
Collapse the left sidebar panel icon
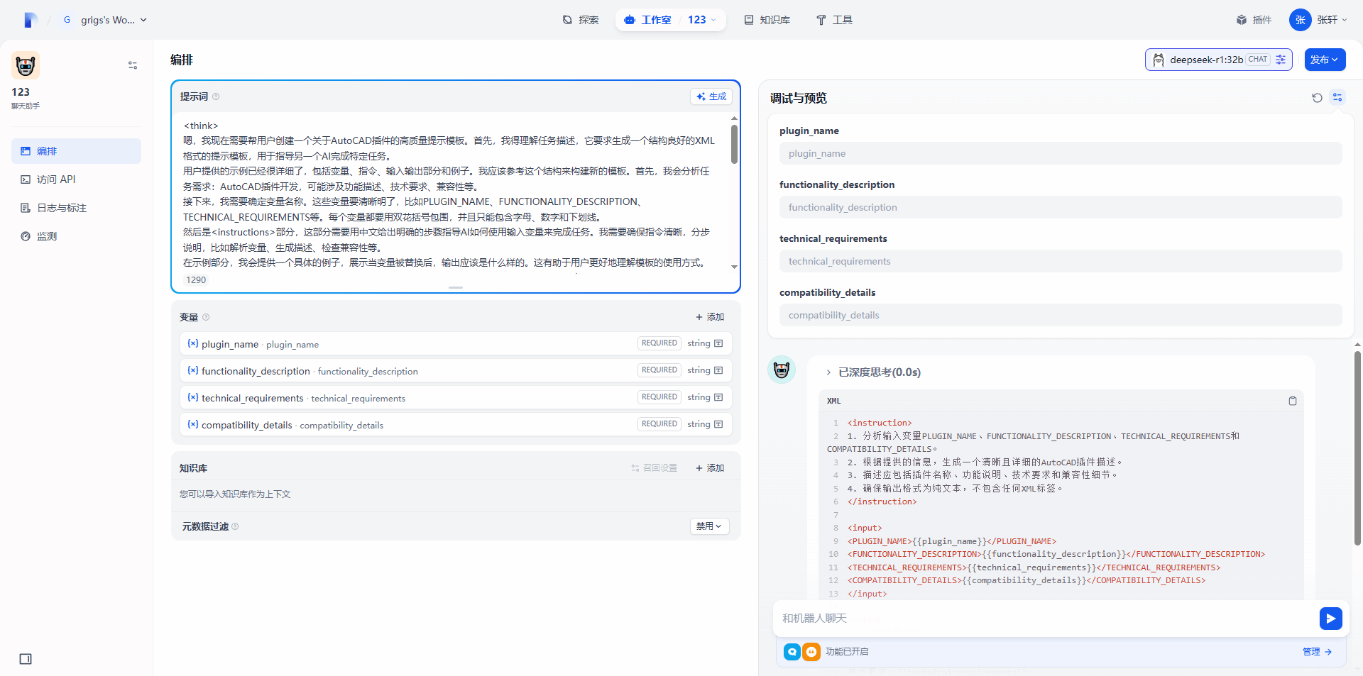click(x=26, y=659)
